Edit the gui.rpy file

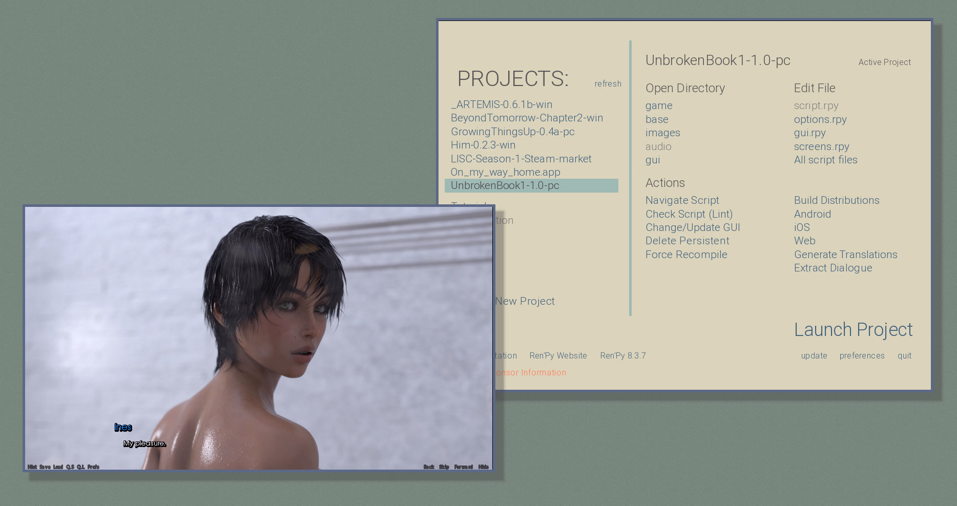tap(809, 133)
